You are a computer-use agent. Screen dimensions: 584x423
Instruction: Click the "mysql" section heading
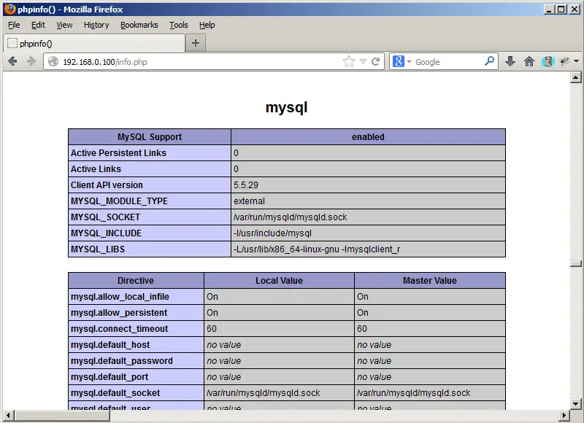286,107
